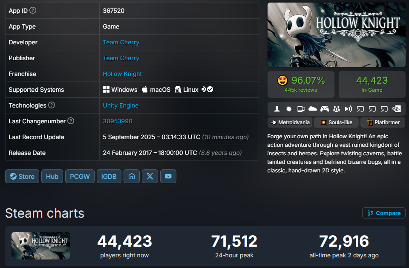Open the Team Cherry publisher link
This screenshot has height=268, width=409.
pyautogui.click(x=121, y=58)
